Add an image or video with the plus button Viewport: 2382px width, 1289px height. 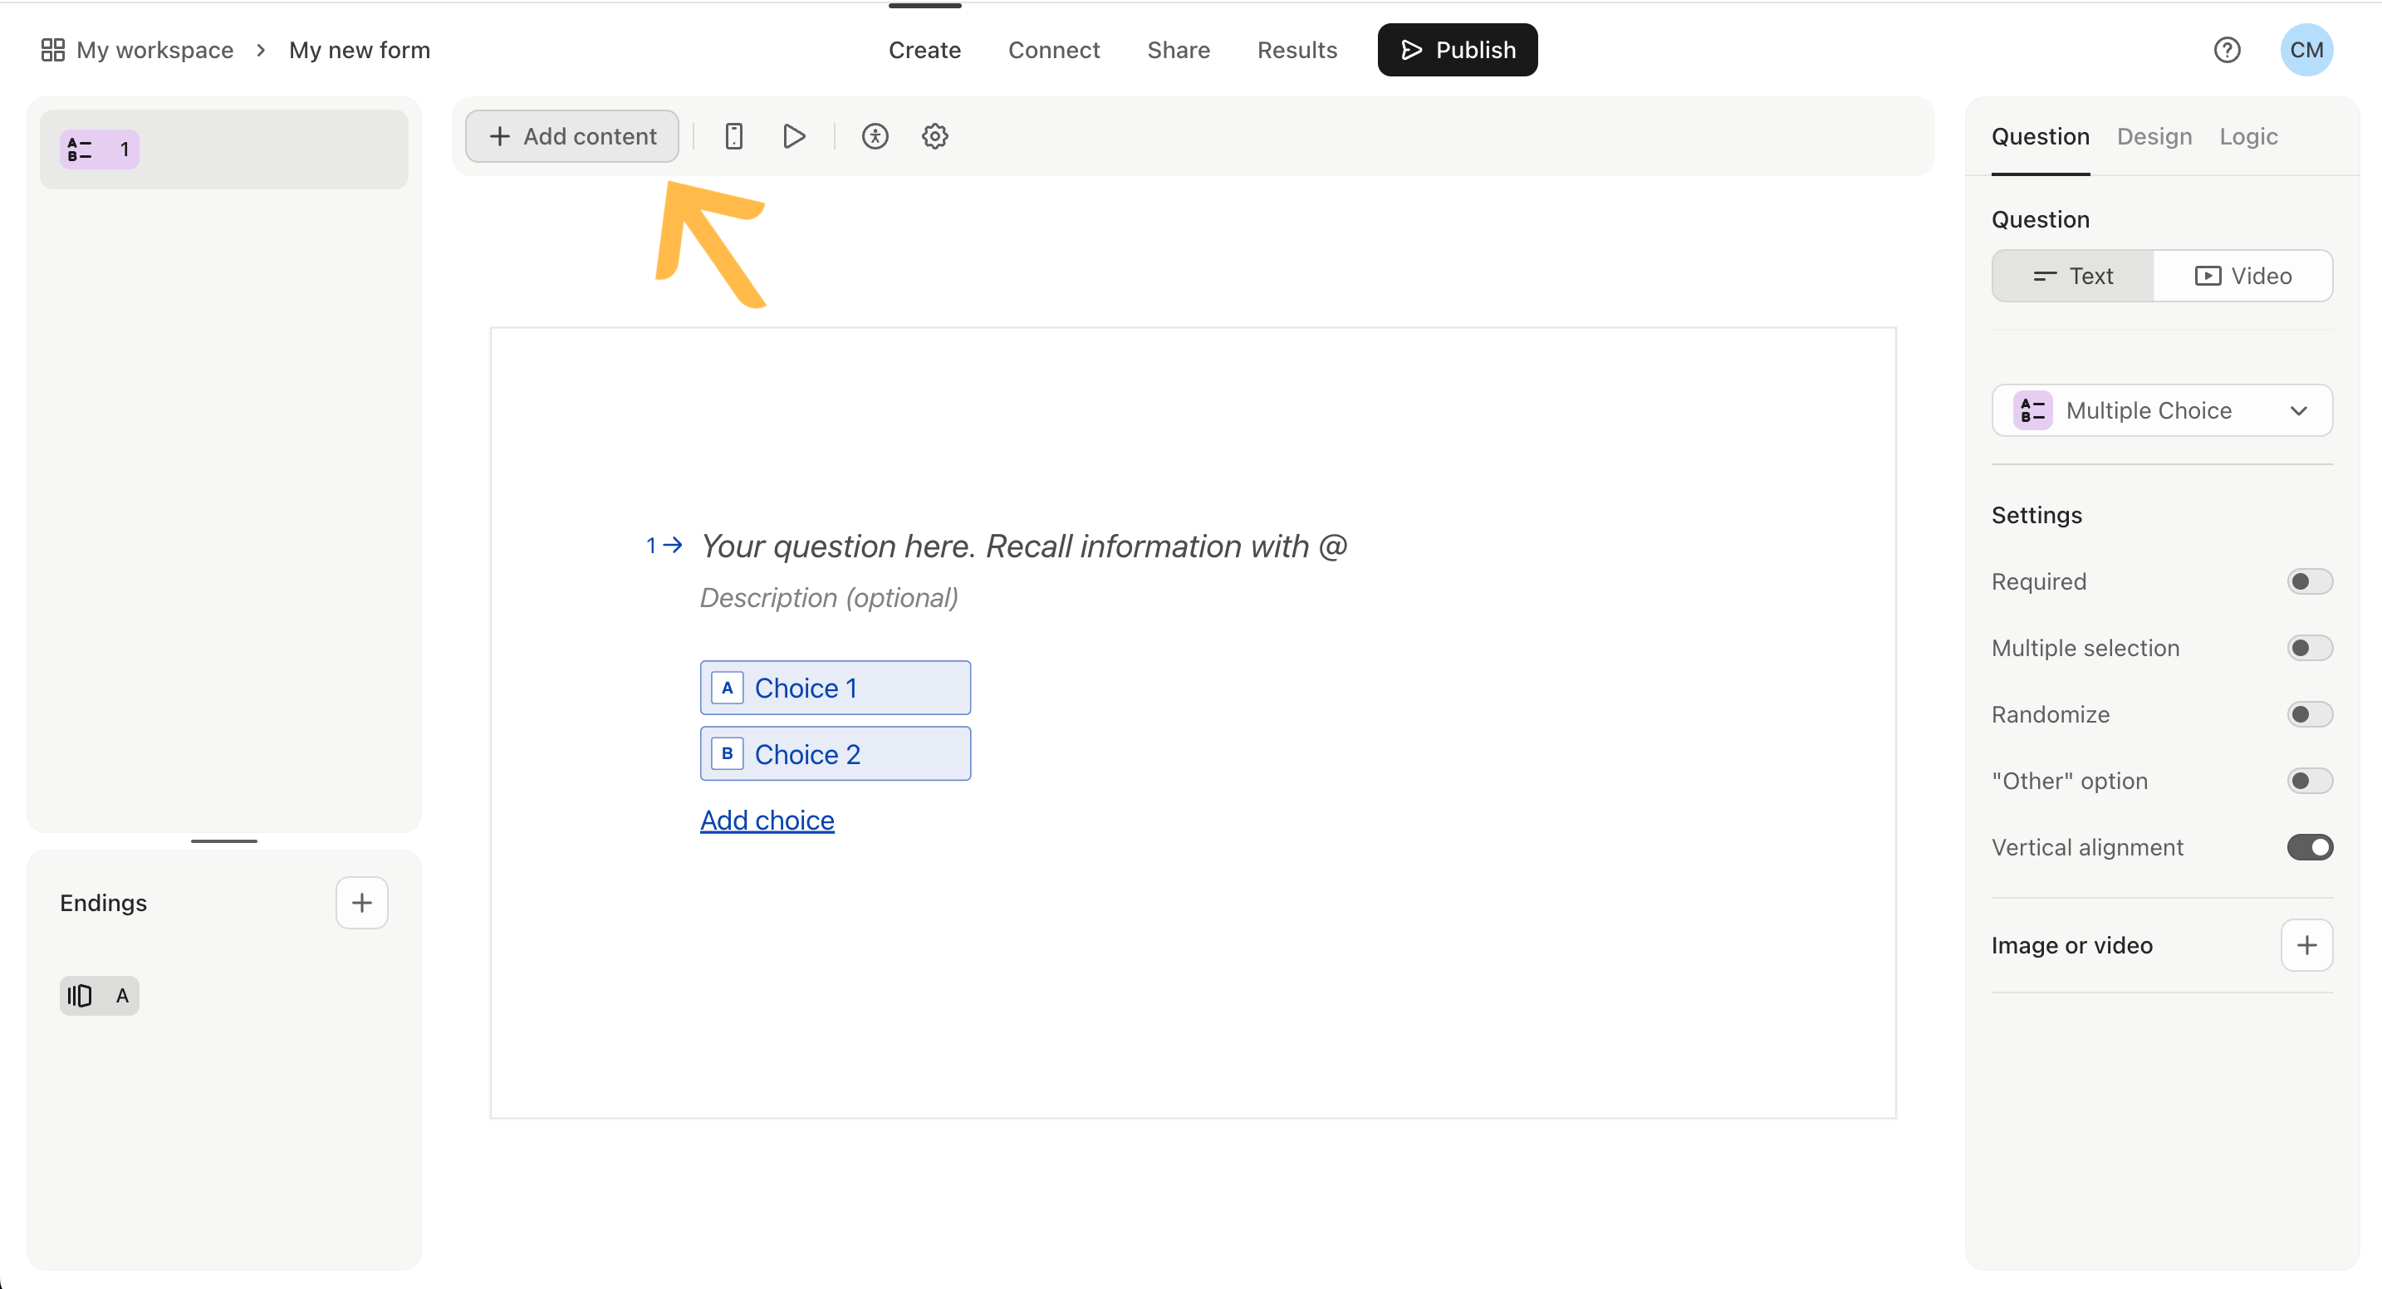(x=2306, y=944)
